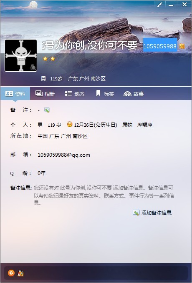Click the white skull profile avatar

[x=21, y=55]
